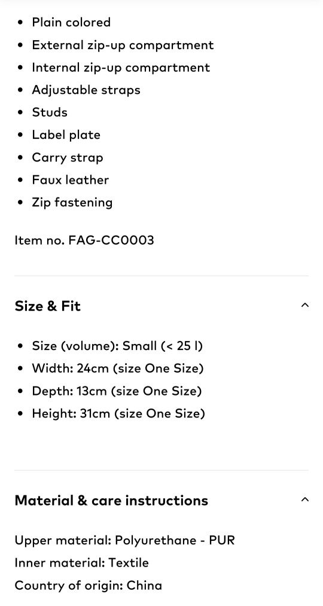Click the Size & Fit heading
323x606 pixels.
(47, 306)
